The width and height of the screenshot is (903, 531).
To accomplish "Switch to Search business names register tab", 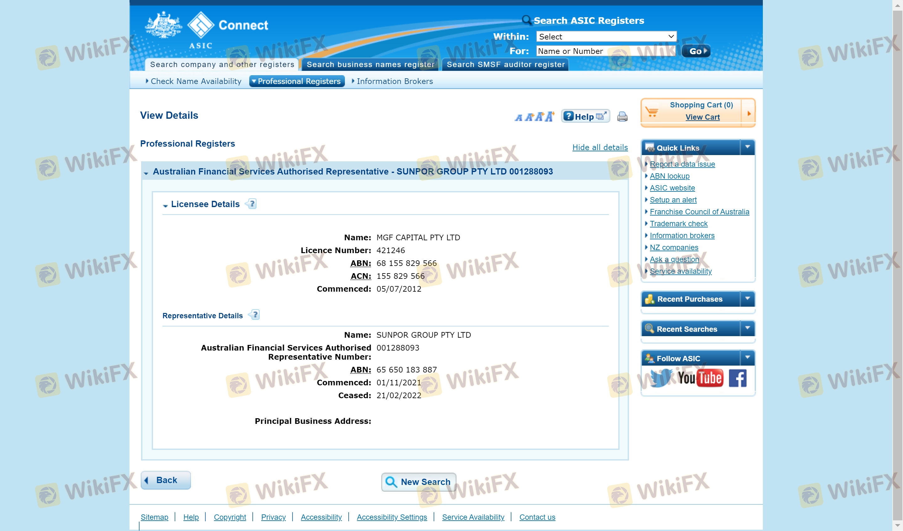I will pos(370,65).
